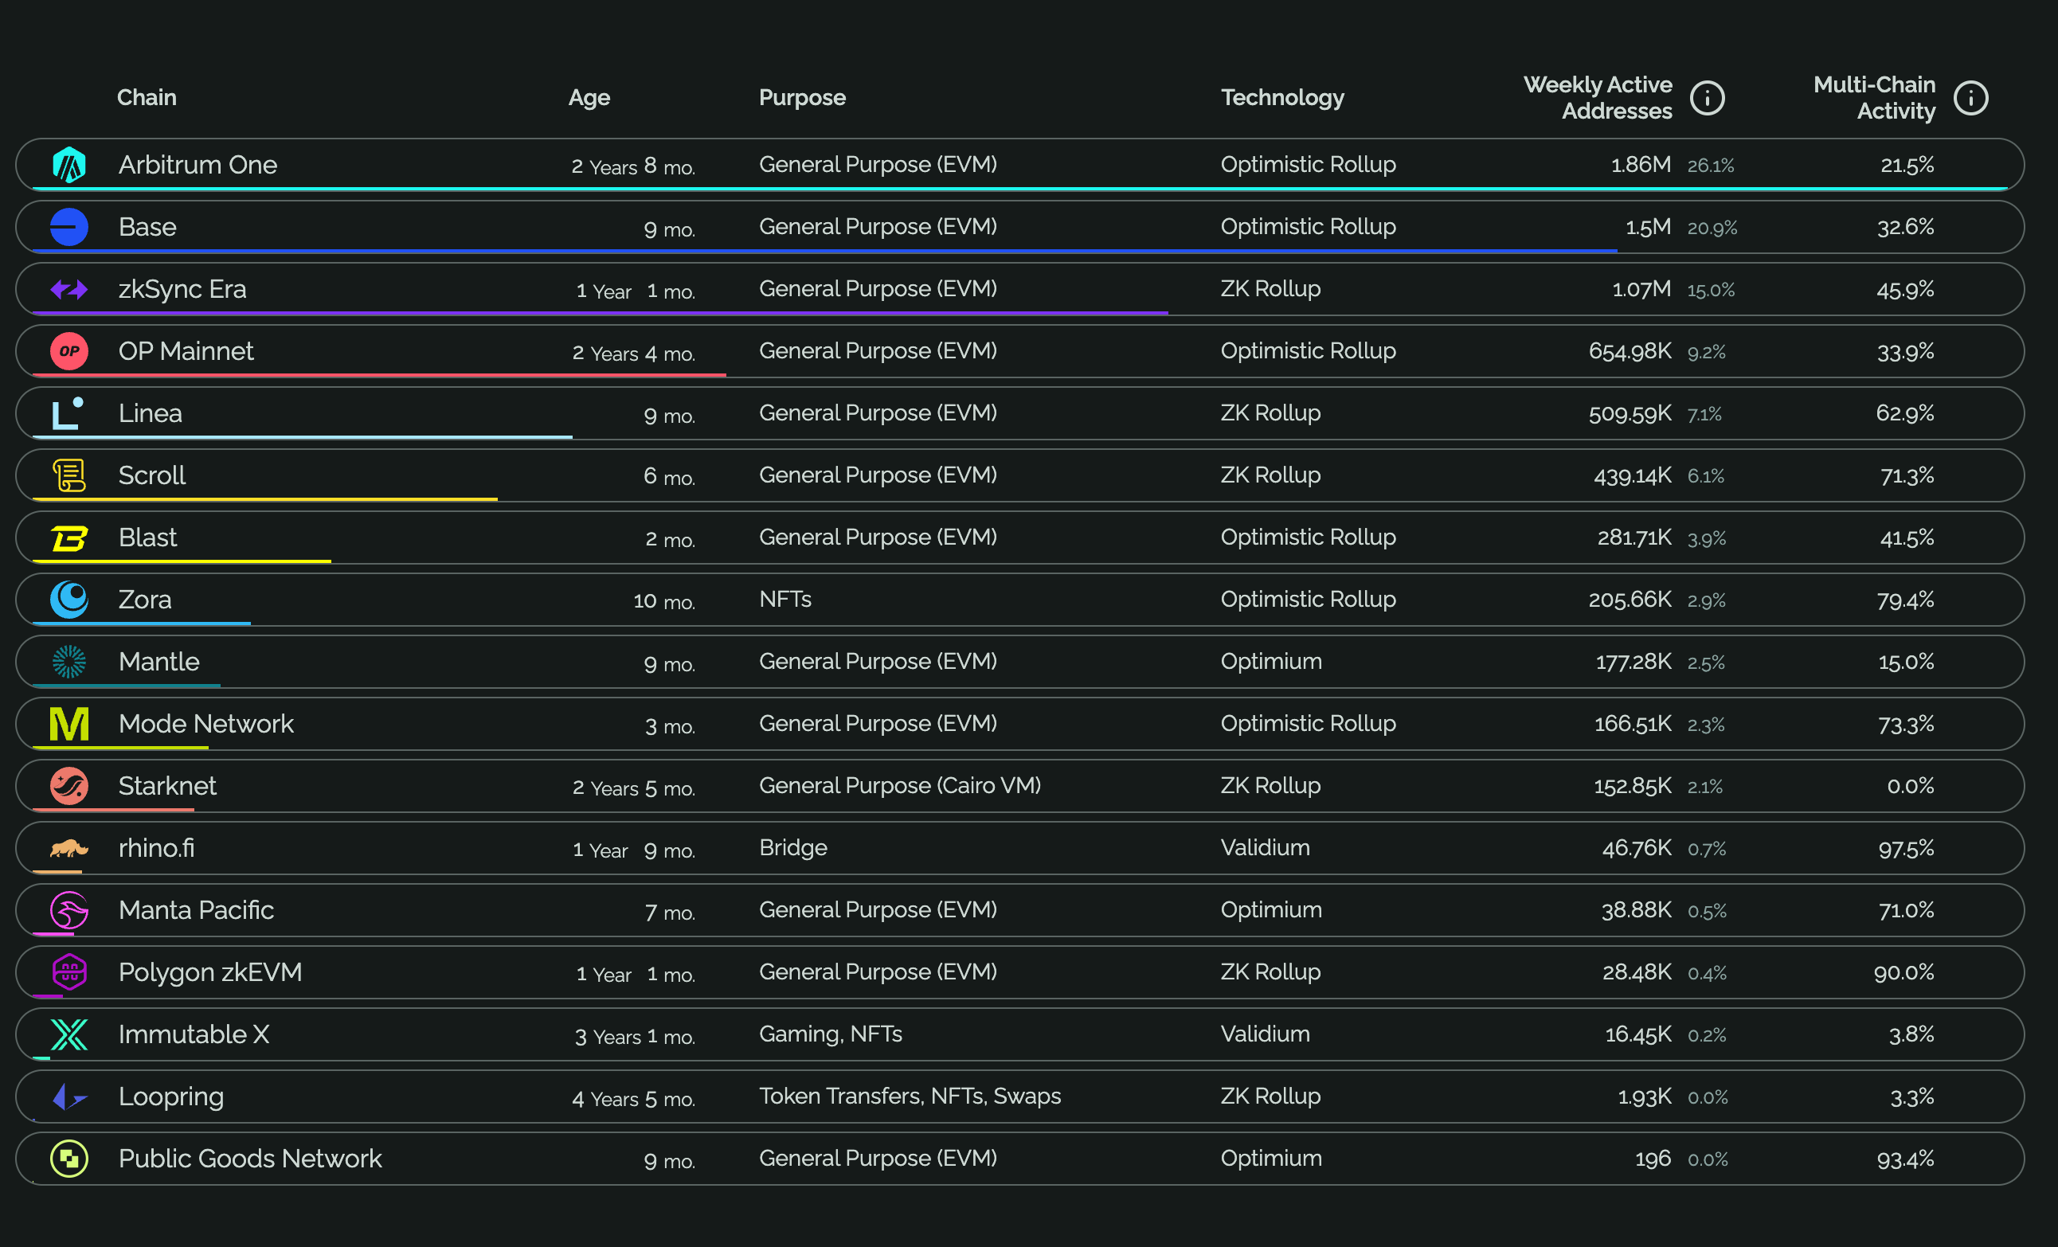This screenshot has height=1247, width=2058.
Task: Click the OP Mainnet red logo
Action: coord(68,351)
